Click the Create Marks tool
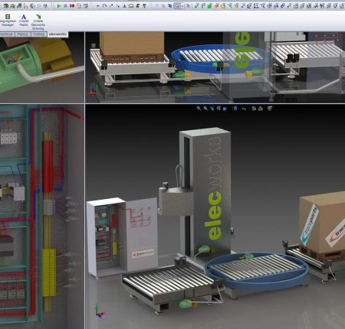The image size is (345, 329). (x=24, y=21)
